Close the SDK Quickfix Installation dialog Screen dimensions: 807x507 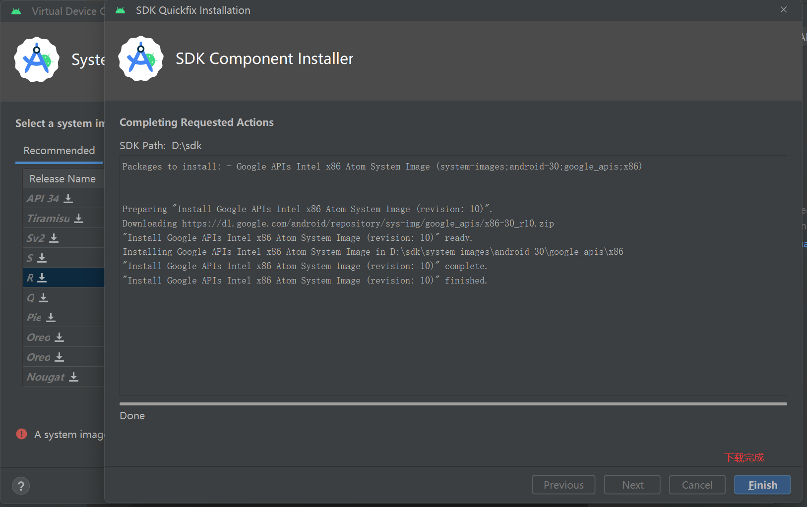pyautogui.click(x=784, y=10)
